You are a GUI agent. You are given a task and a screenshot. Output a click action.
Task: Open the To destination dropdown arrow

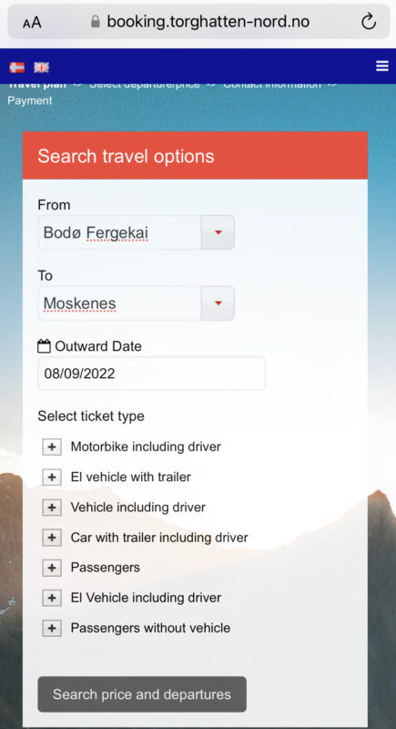tap(218, 303)
